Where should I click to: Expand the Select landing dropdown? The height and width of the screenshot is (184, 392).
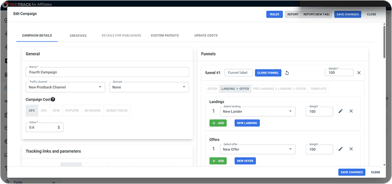pyautogui.click(x=257, y=111)
